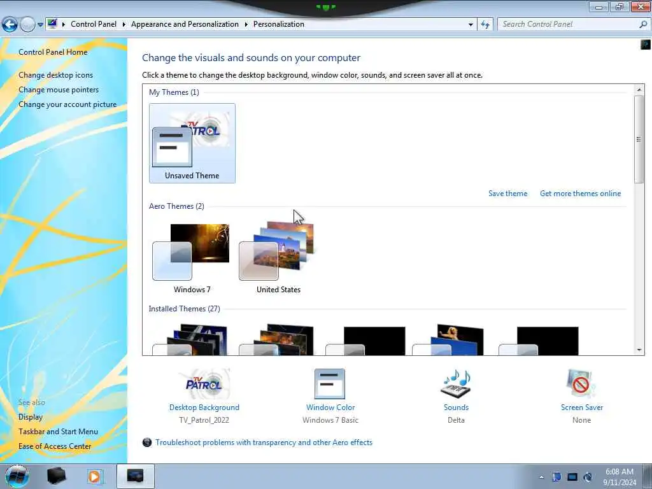Select Personalization breadcrumb item
The width and height of the screenshot is (652, 489).
point(279,24)
